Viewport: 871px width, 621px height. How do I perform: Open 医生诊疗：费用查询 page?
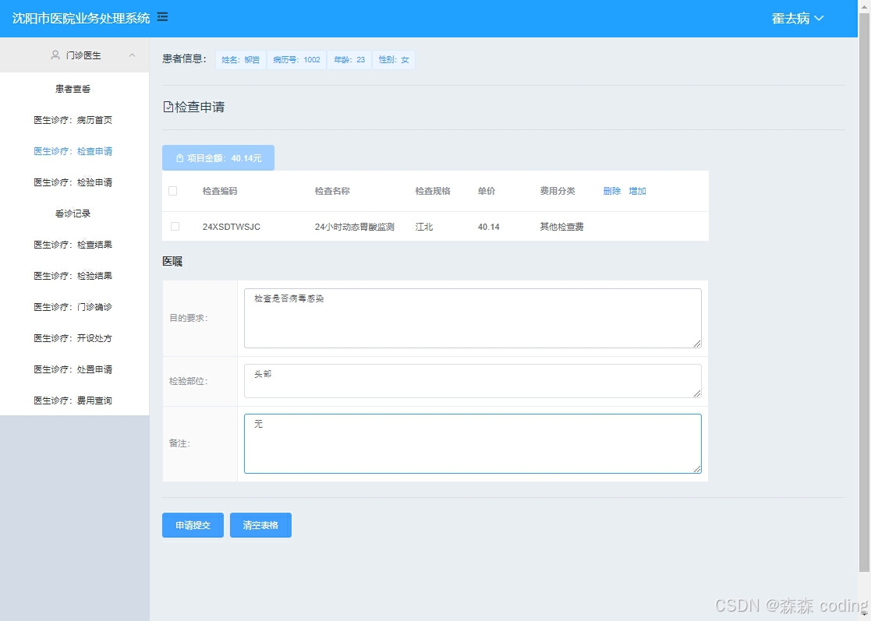pos(74,400)
